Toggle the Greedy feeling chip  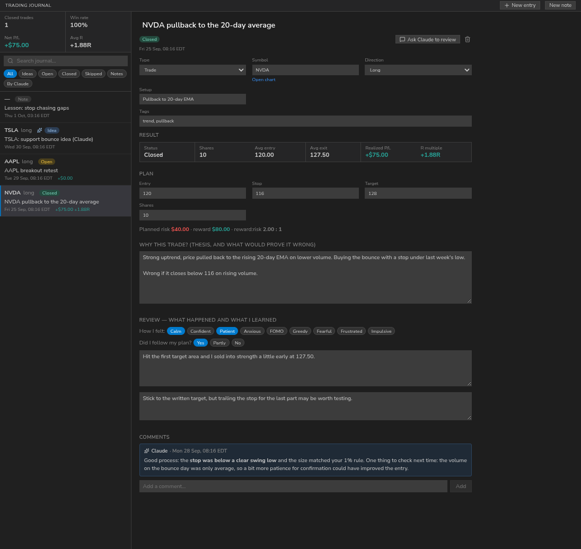[x=300, y=331]
